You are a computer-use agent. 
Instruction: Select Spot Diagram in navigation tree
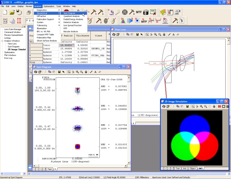(x=14, y=46)
